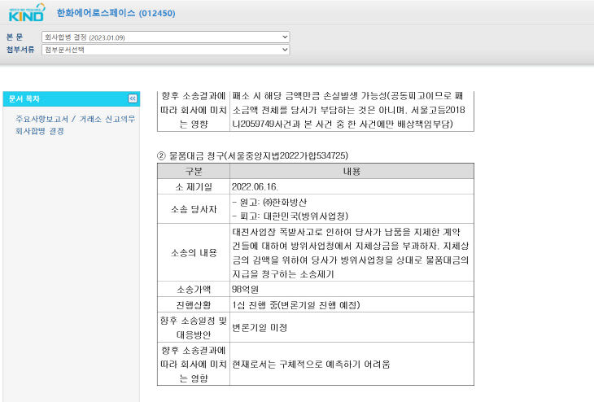Image resolution: width=594 pixels, height=402 pixels.
Task: Open the 본문 dropdown showing 회사합병 결정
Action: [165, 37]
